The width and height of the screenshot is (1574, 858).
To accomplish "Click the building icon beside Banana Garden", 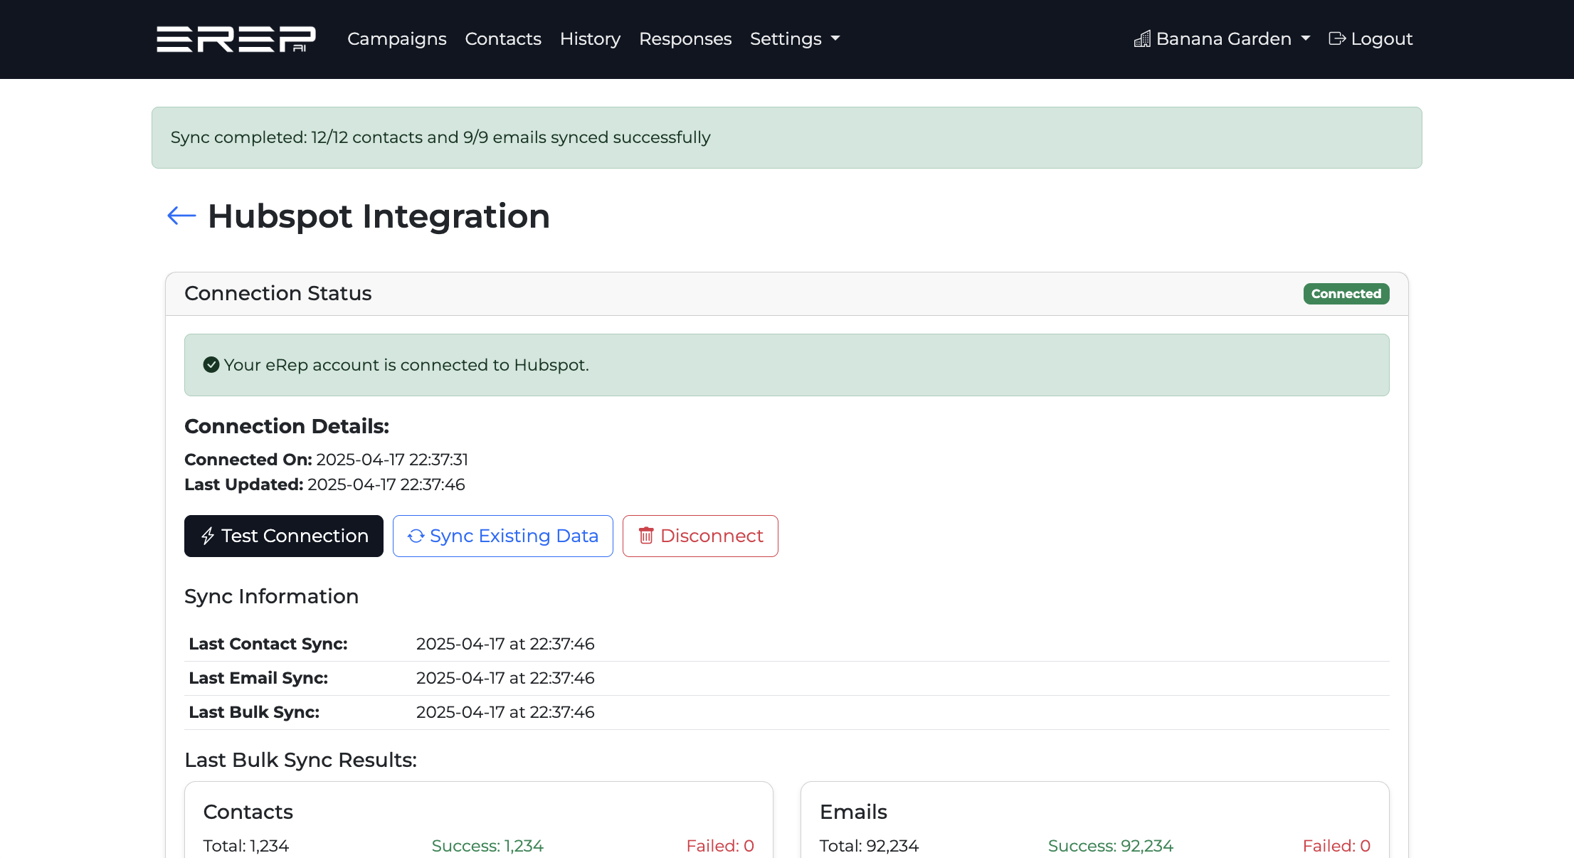I will [x=1142, y=39].
